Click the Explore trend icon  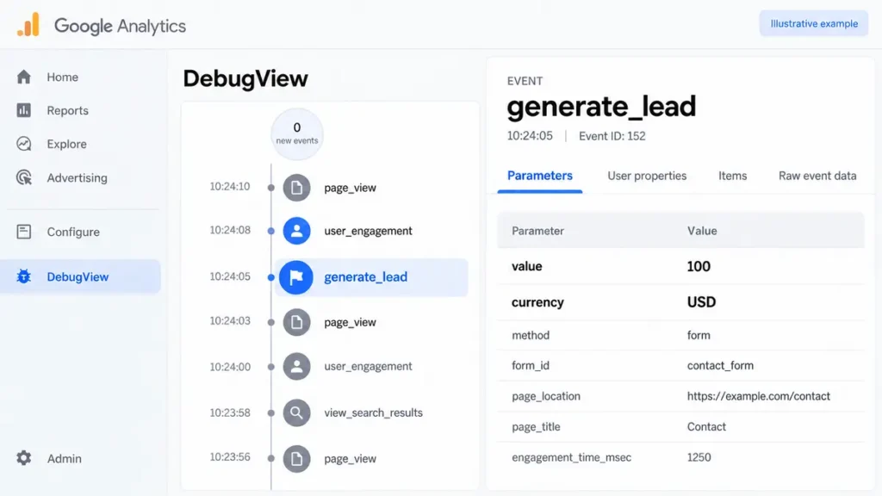[23, 144]
